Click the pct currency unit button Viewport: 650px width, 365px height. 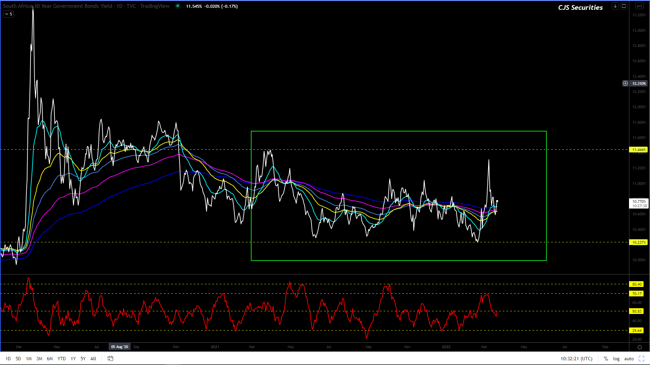click(x=639, y=6)
